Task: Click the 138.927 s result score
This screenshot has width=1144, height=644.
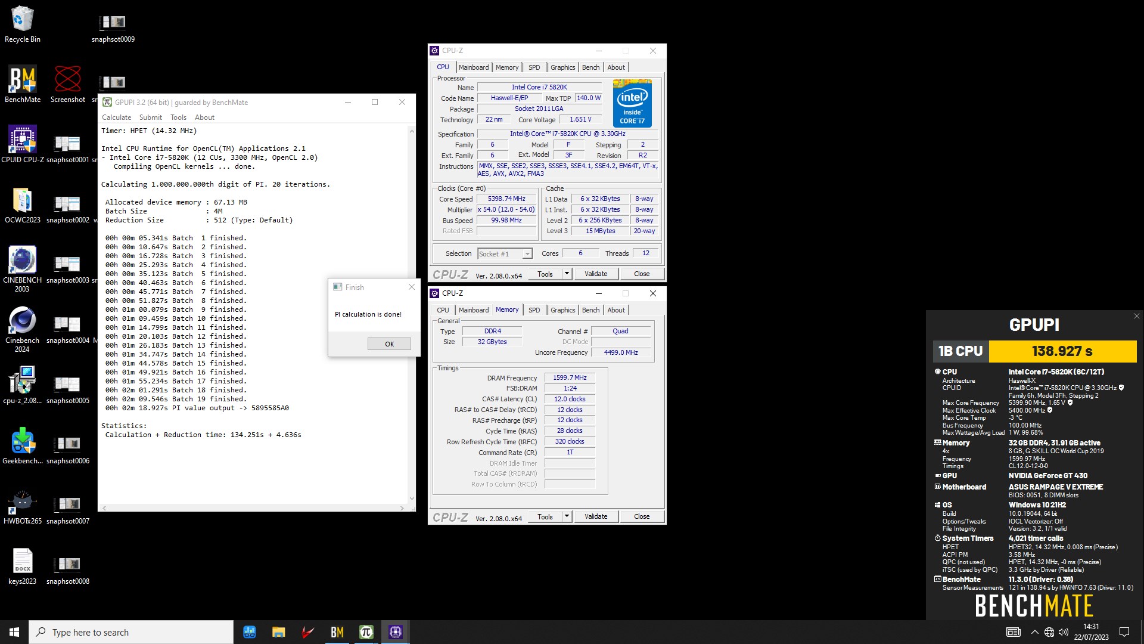Action: click(x=1062, y=351)
